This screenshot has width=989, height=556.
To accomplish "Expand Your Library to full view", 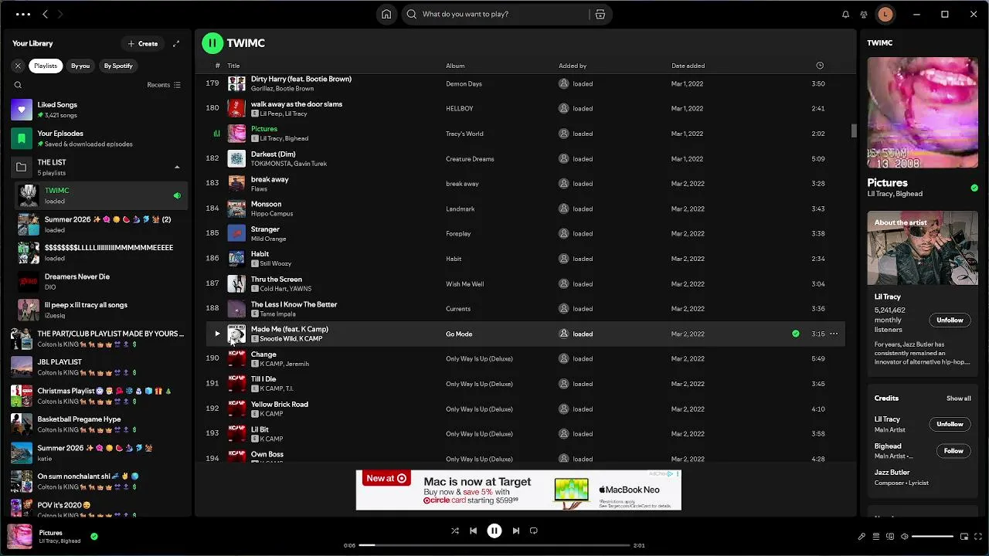I will click(176, 43).
